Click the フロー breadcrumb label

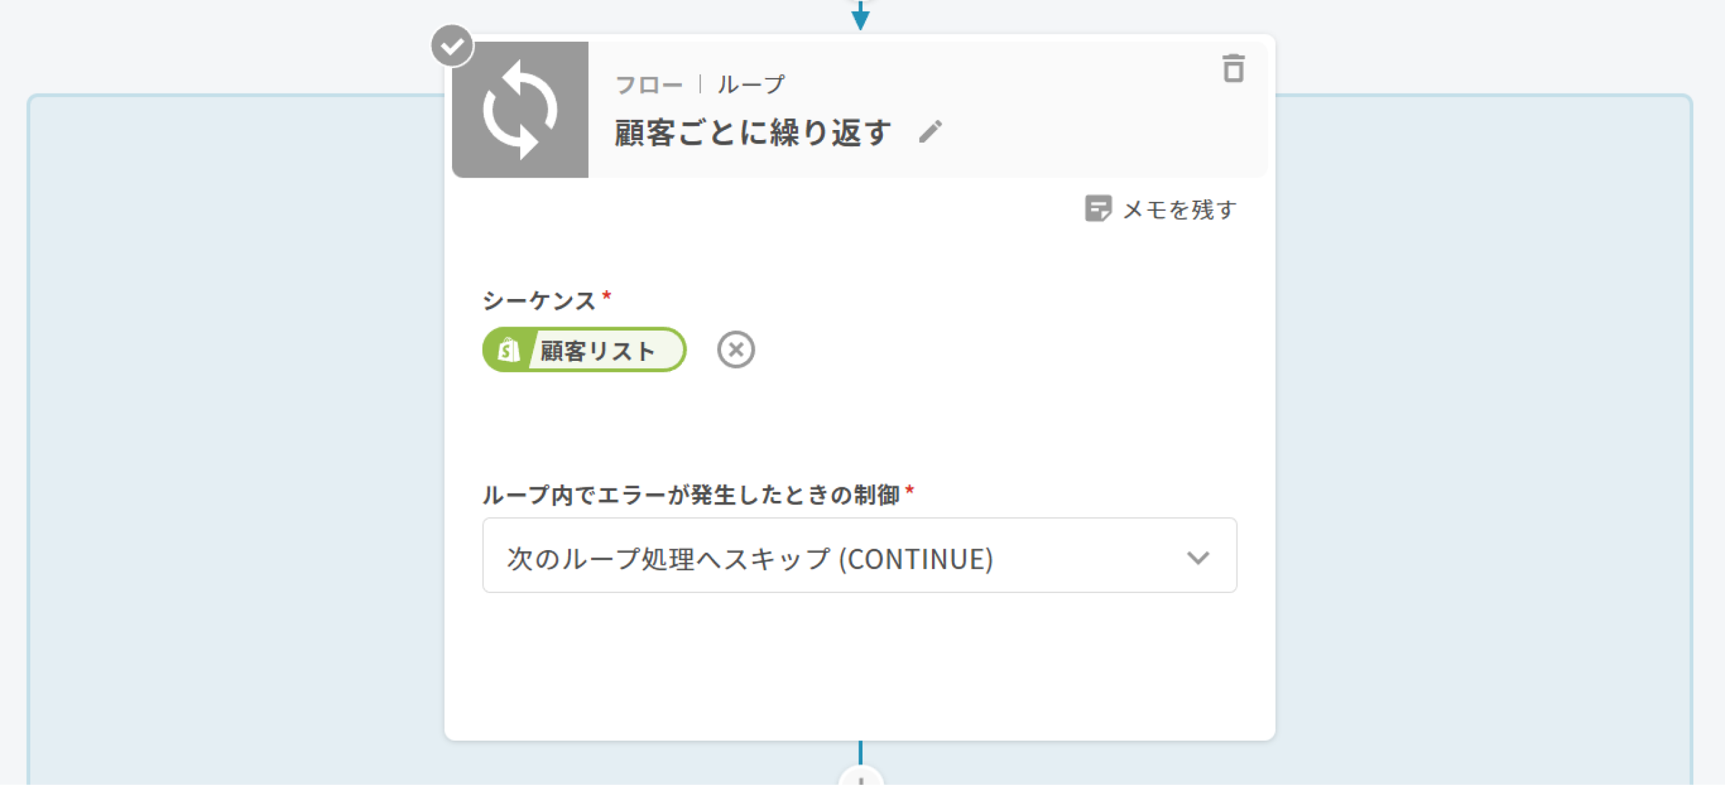(x=648, y=86)
